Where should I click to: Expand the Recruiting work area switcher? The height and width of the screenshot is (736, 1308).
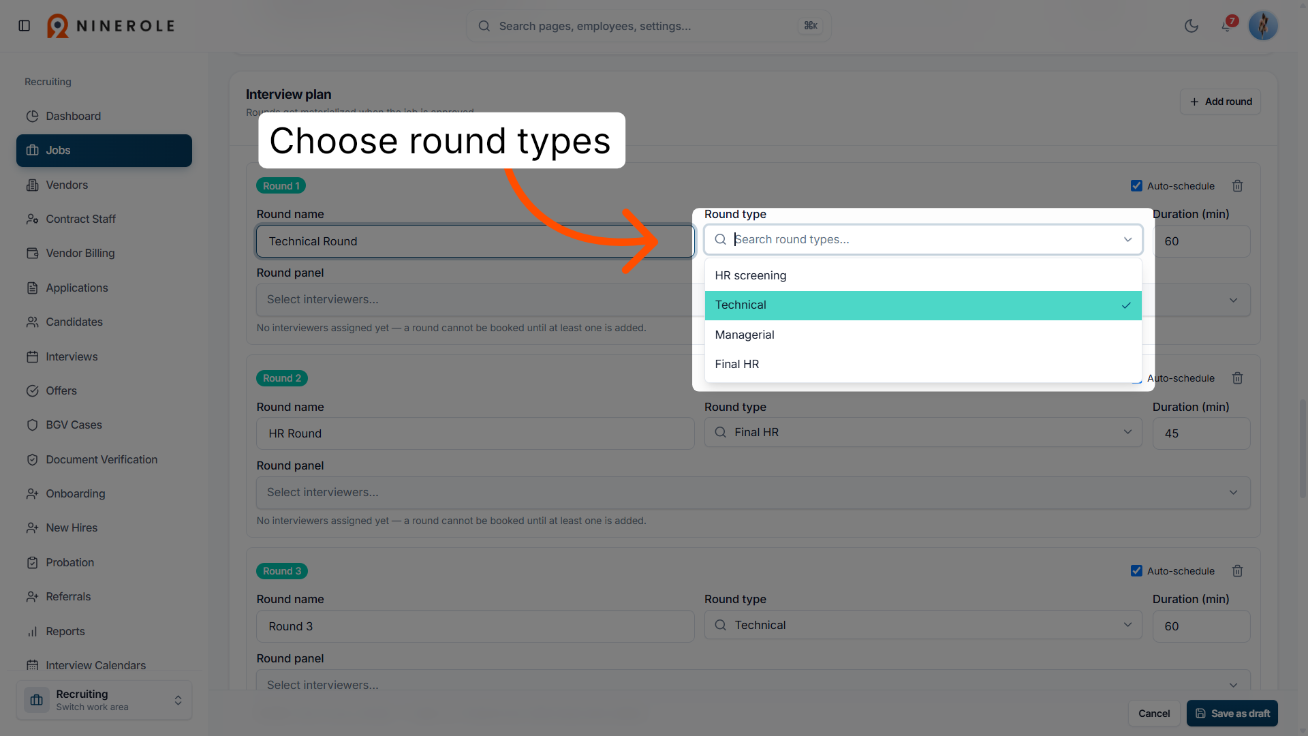(104, 700)
